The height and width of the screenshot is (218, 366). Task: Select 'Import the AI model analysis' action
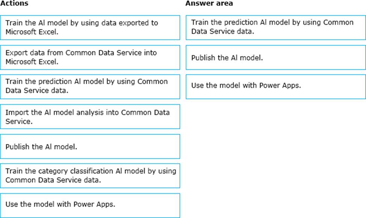pos(90,117)
